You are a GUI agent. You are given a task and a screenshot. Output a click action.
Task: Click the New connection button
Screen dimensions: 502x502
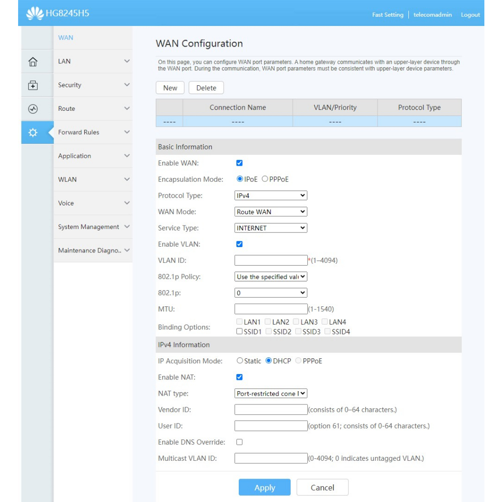[170, 88]
